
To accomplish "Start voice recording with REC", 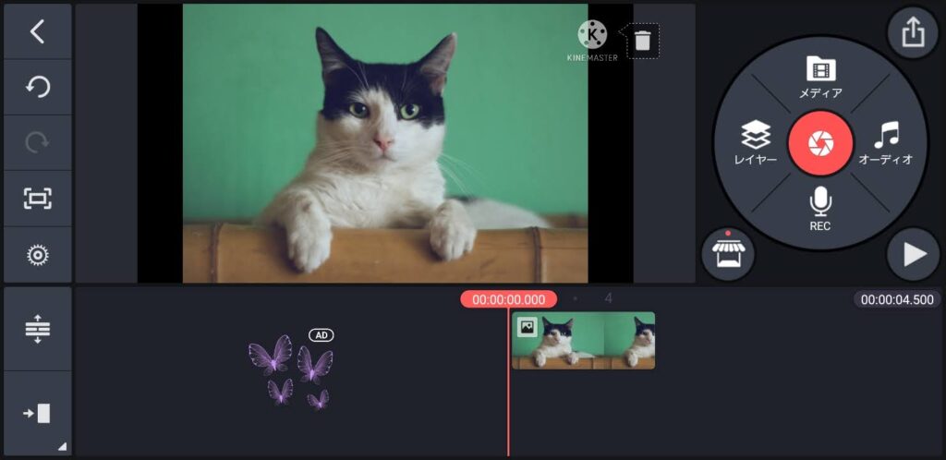I will point(819,208).
